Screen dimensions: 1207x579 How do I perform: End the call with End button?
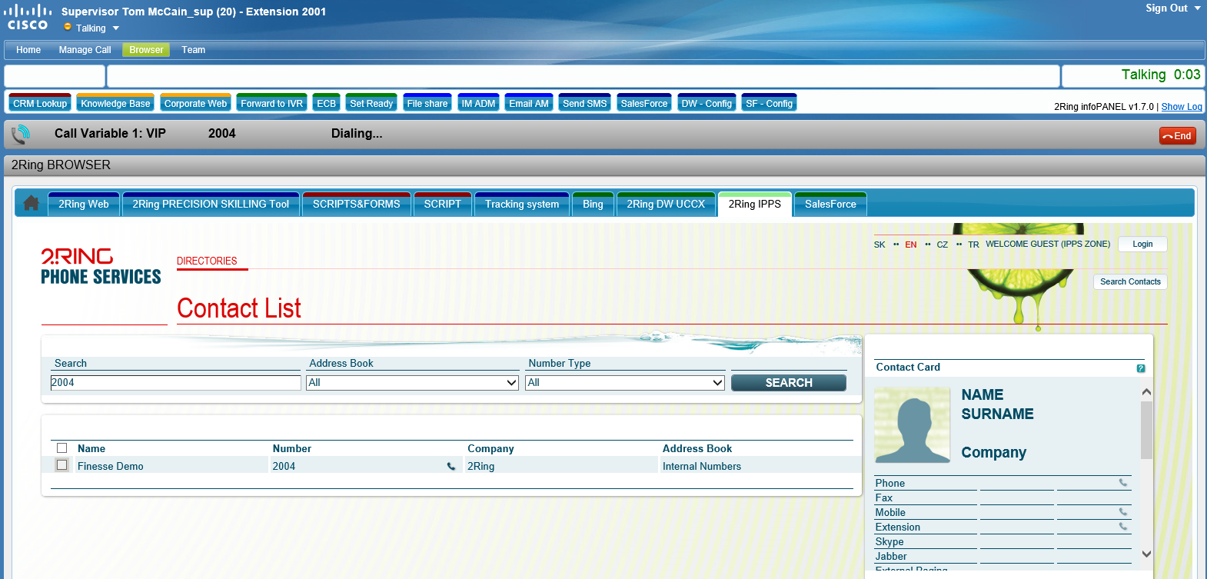tap(1177, 136)
